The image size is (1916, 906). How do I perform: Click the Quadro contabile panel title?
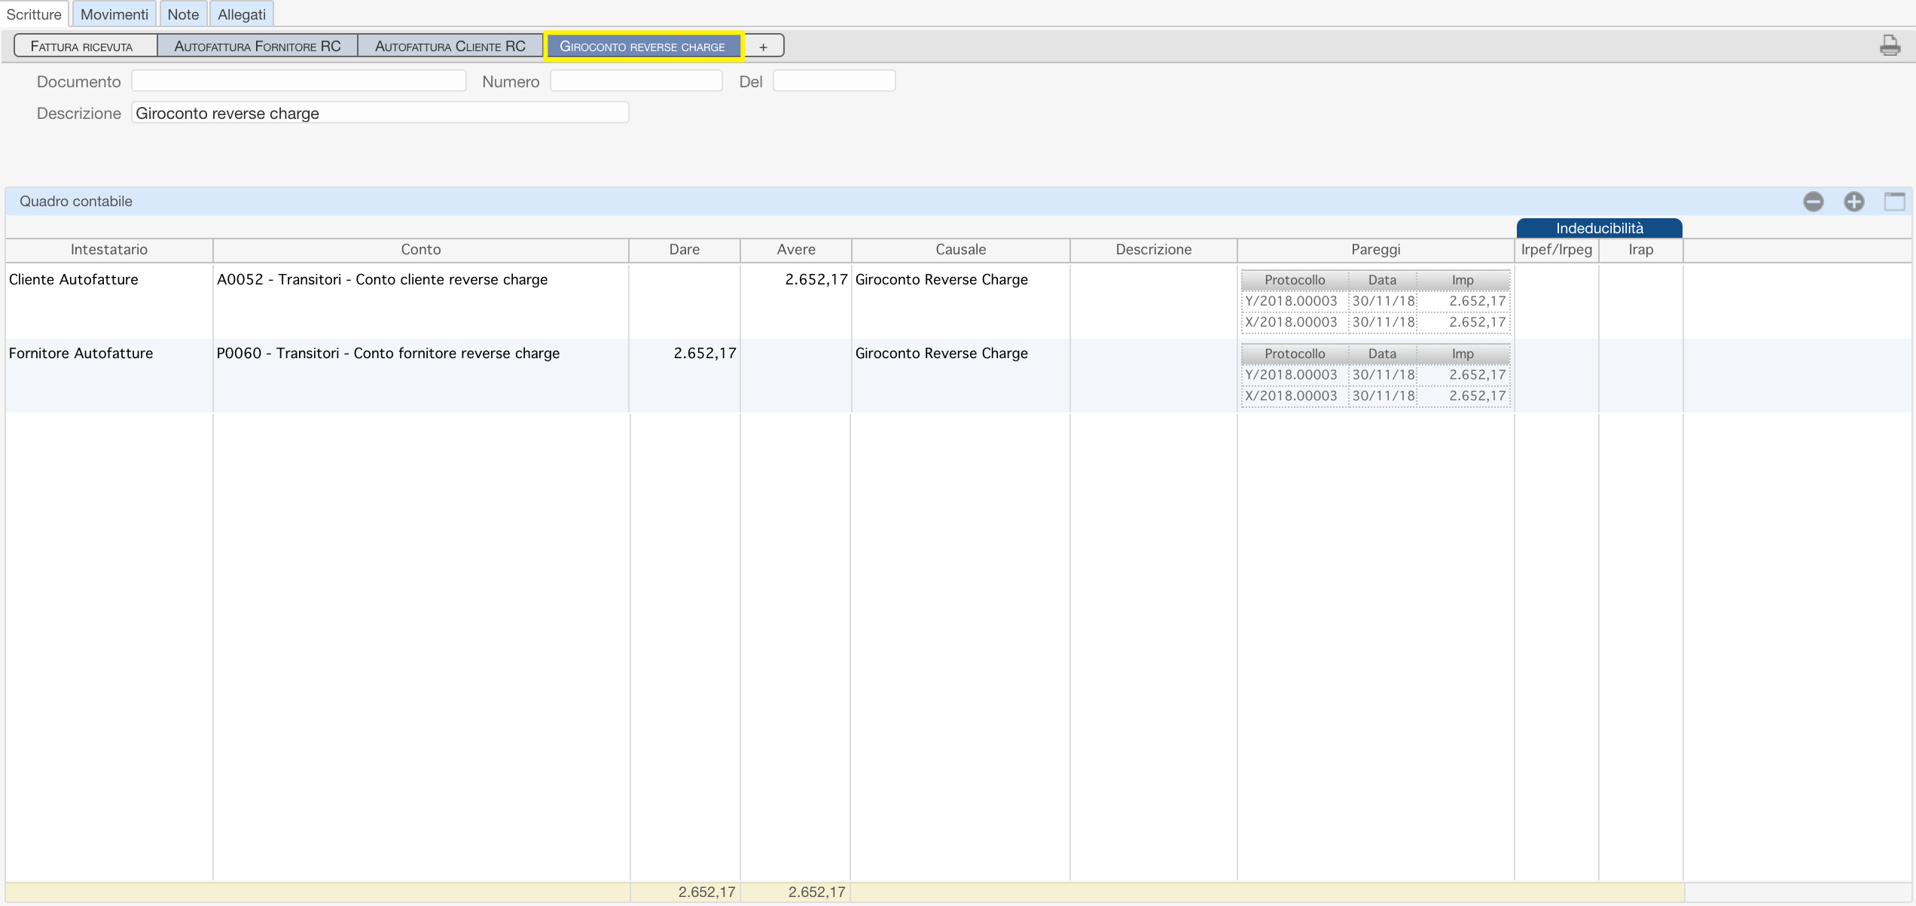pyautogui.click(x=76, y=202)
